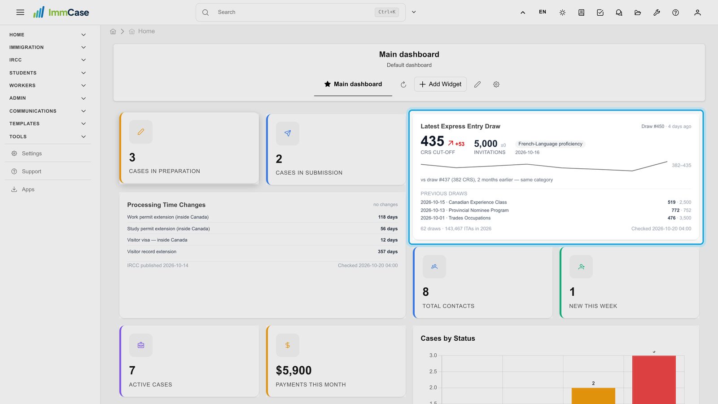Expand the HOME sidebar section
This screenshot has width=718, height=404.
point(48,35)
